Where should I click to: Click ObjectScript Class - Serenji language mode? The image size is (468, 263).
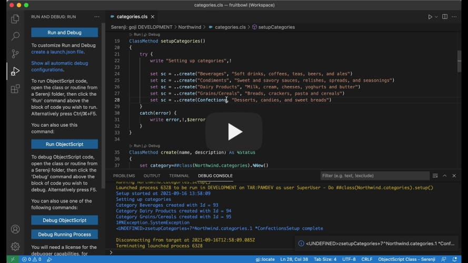click(x=406, y=259)
